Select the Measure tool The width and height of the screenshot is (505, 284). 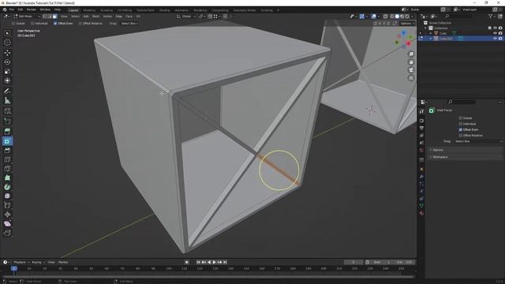tap(7, 100)
